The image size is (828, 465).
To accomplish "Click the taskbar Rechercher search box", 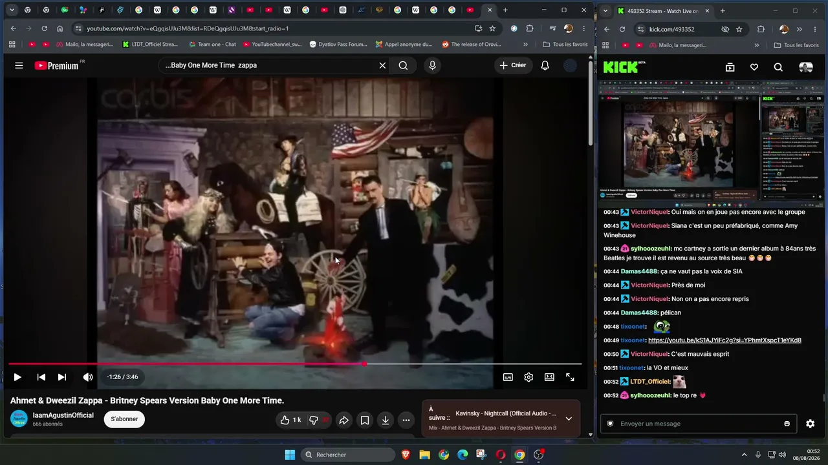I will 348,455.
